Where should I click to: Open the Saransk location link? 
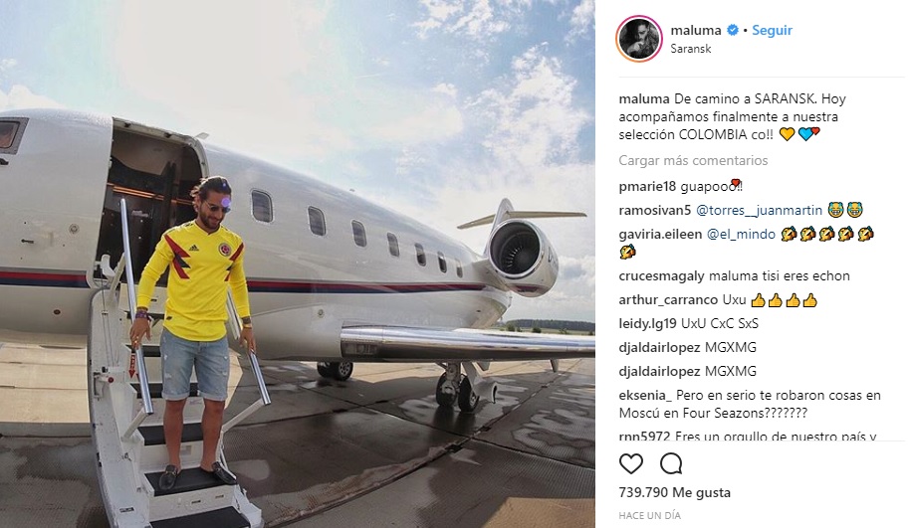tap(690, 49)
